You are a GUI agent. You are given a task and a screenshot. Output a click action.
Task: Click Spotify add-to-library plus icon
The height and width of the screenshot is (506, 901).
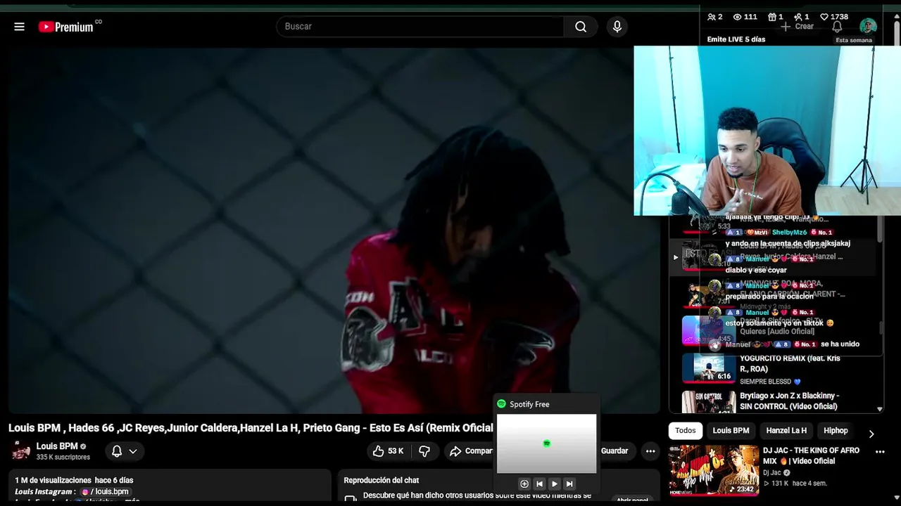point(524,484)
